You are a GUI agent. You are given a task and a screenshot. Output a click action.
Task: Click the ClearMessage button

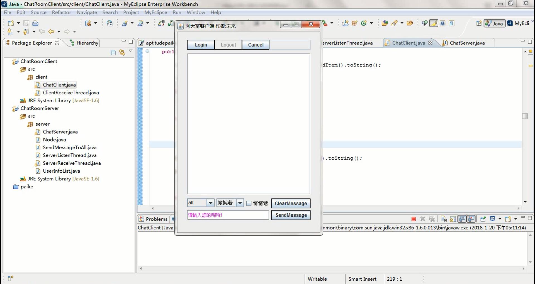[291, 204]
